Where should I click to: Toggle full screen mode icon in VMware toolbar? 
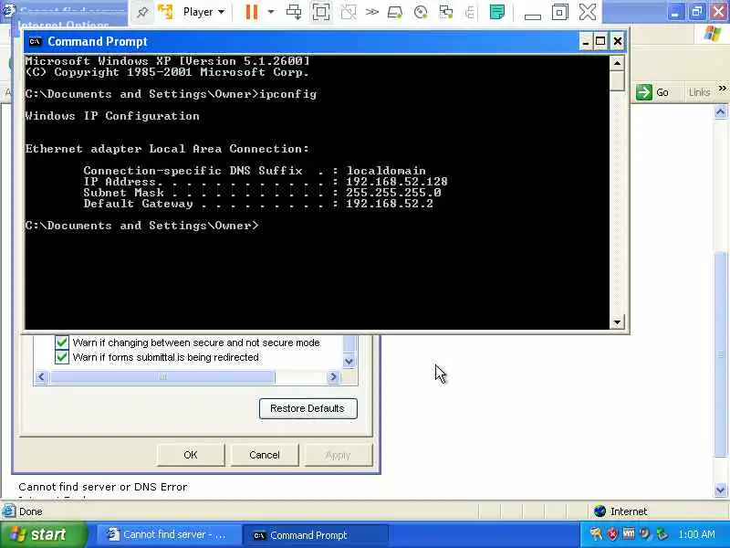pyautogui.click(x=321, y=12)
